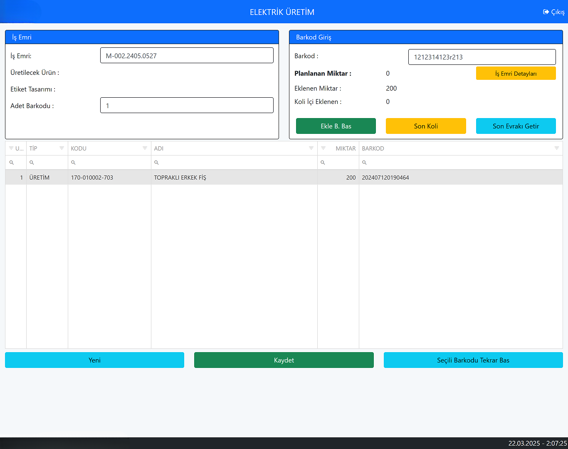Image resolution: width=568 pixels, height=449 pixels.
Task: Open the filter icon of BARKOD column
Action: (556, 148)
